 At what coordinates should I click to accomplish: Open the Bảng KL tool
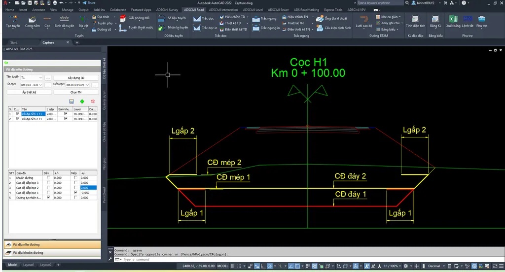[435, 22]
